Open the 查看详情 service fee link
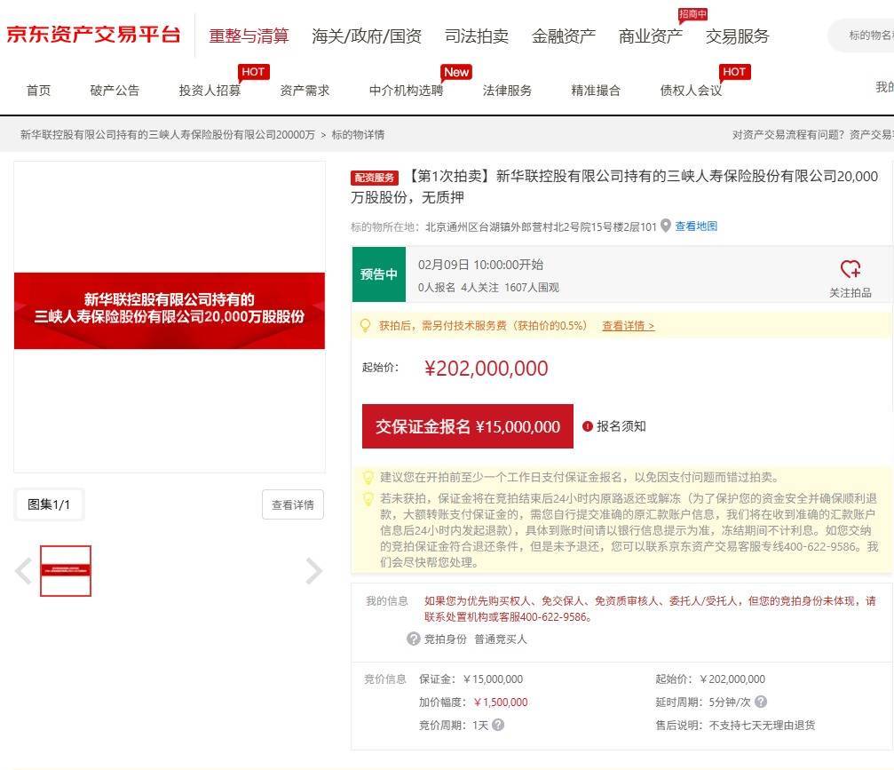Image resolution: width=894 pixels, height=770 pixels. pyautogui.click(x=628, y=326)
